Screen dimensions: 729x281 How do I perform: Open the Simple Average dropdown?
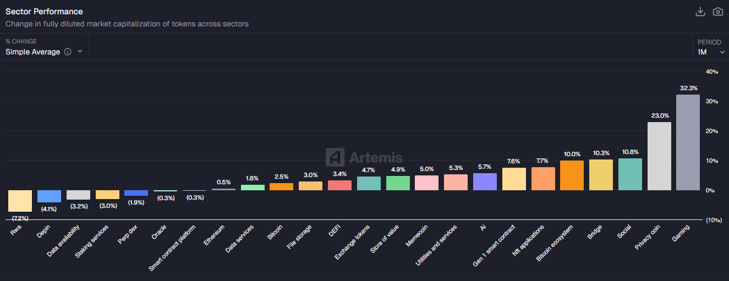click(44, 52)
